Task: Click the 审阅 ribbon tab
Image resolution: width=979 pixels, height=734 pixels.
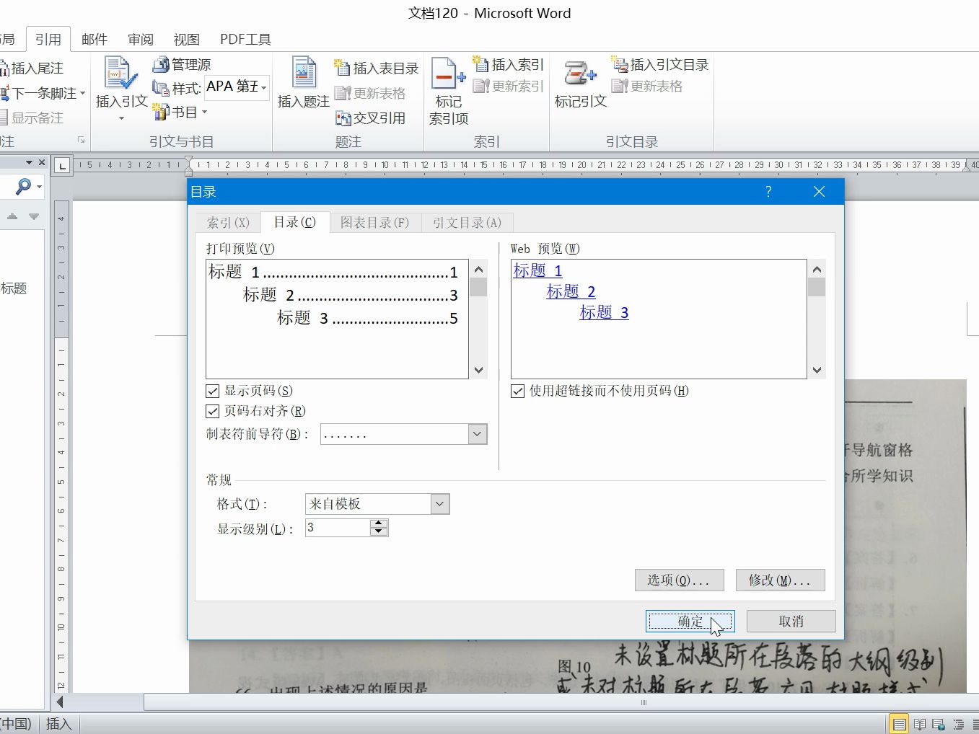Action: pyautogui.click(x=140, y=39)
